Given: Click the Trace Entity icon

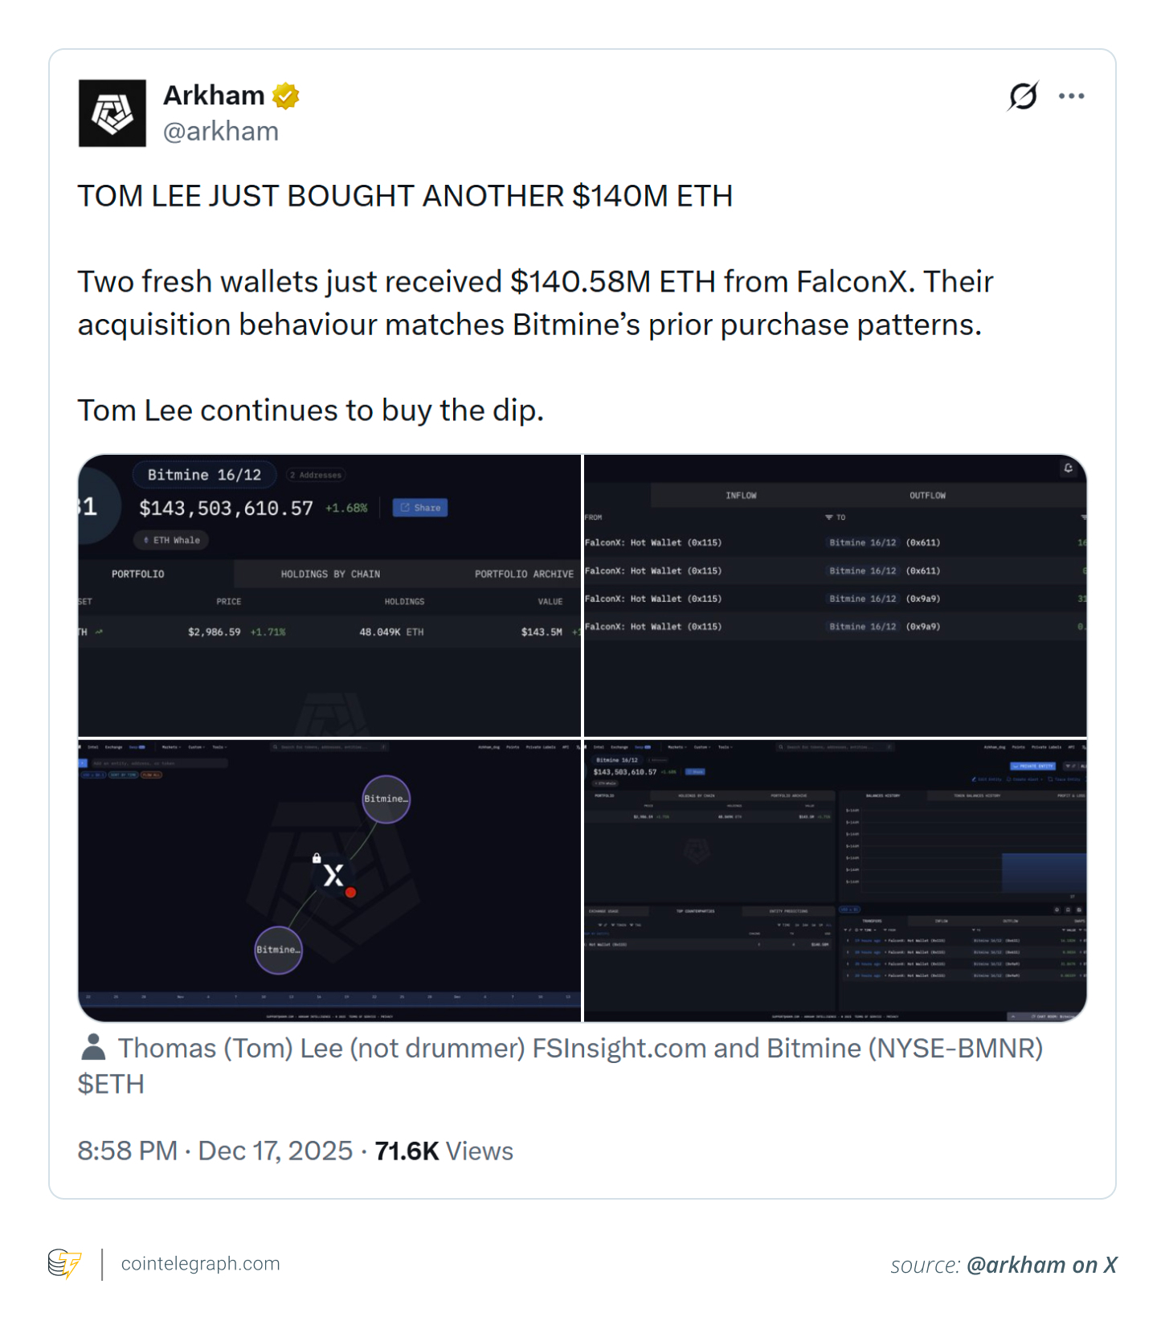Looking at the screenshot, I should pyautogui.click(x=1051, y=779).
